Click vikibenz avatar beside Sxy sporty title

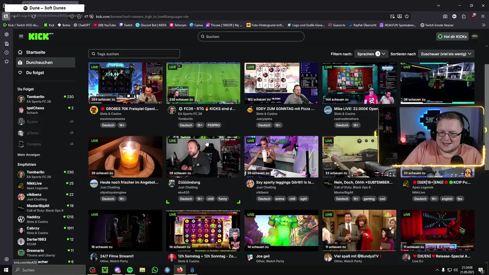(x=250, y=184)
